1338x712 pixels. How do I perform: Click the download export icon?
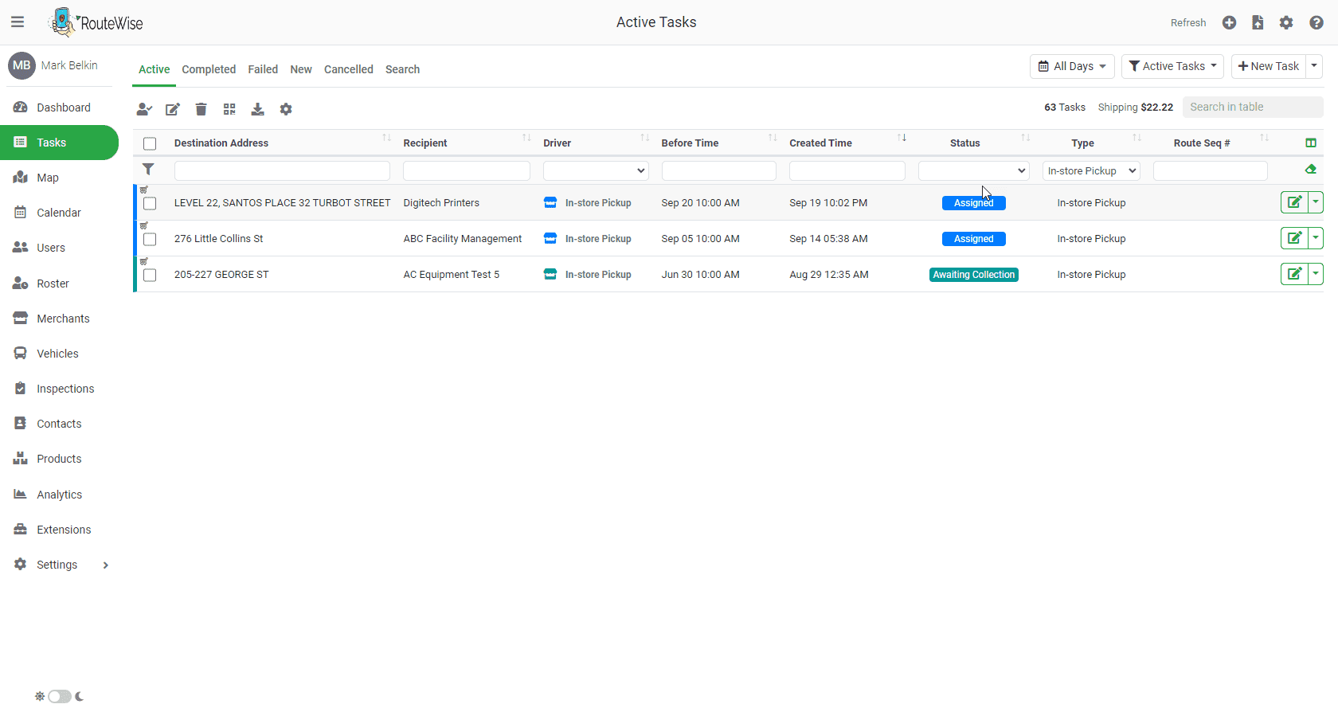click(257, 109)
